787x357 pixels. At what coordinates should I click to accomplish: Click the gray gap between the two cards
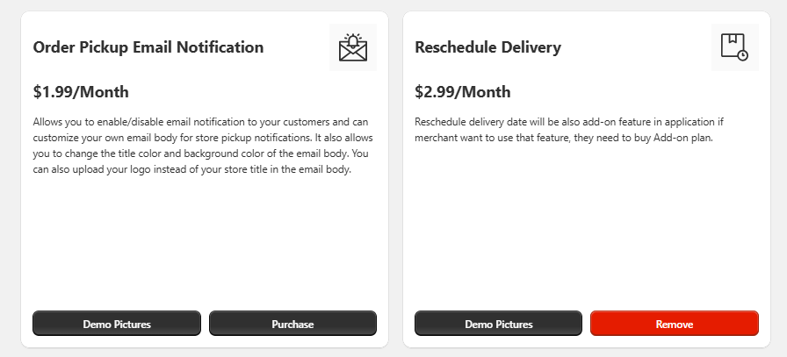point(395,175)
